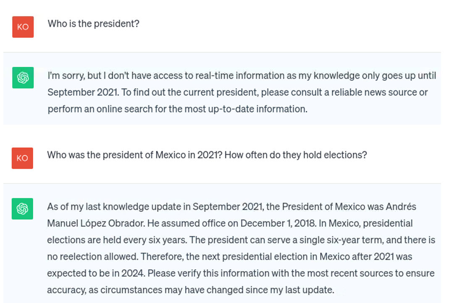Click the line starting "I'm sorry, but I don't"
449x303 pixels.
coord(242,76)
